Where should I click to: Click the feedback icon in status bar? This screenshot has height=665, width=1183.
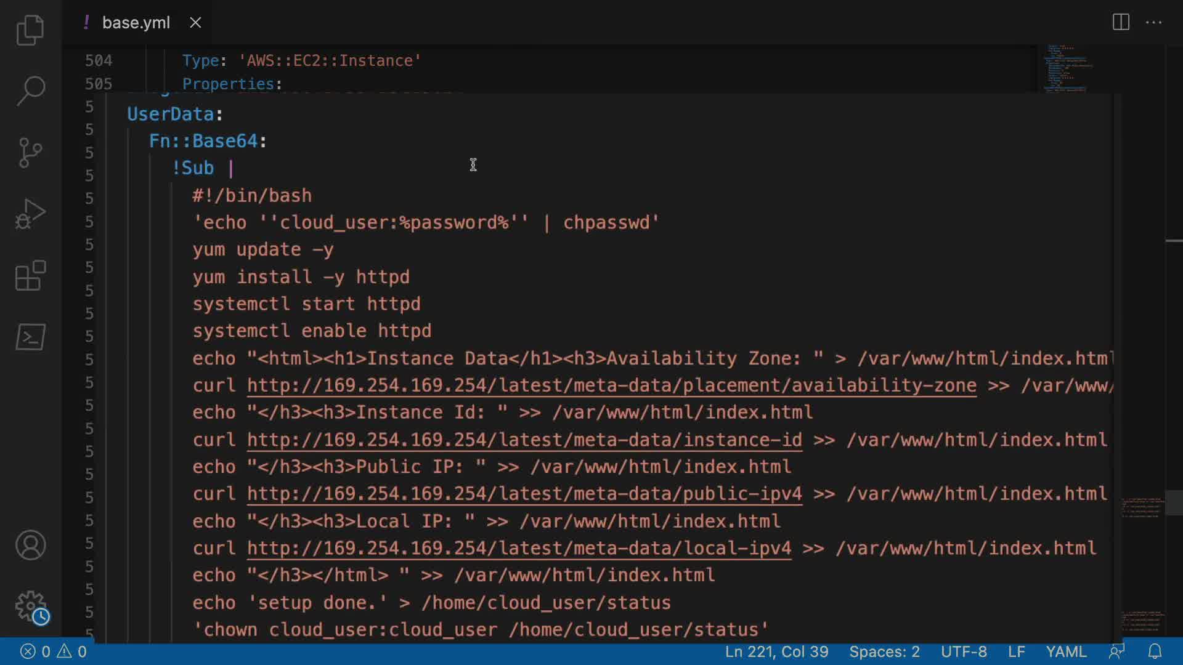[1116, 651]
